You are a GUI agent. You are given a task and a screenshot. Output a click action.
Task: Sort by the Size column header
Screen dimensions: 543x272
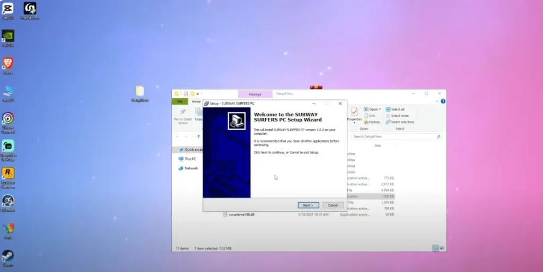pyautogui.click(x=378, y=146)
